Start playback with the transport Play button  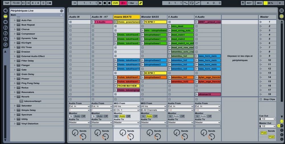point(100,3)
